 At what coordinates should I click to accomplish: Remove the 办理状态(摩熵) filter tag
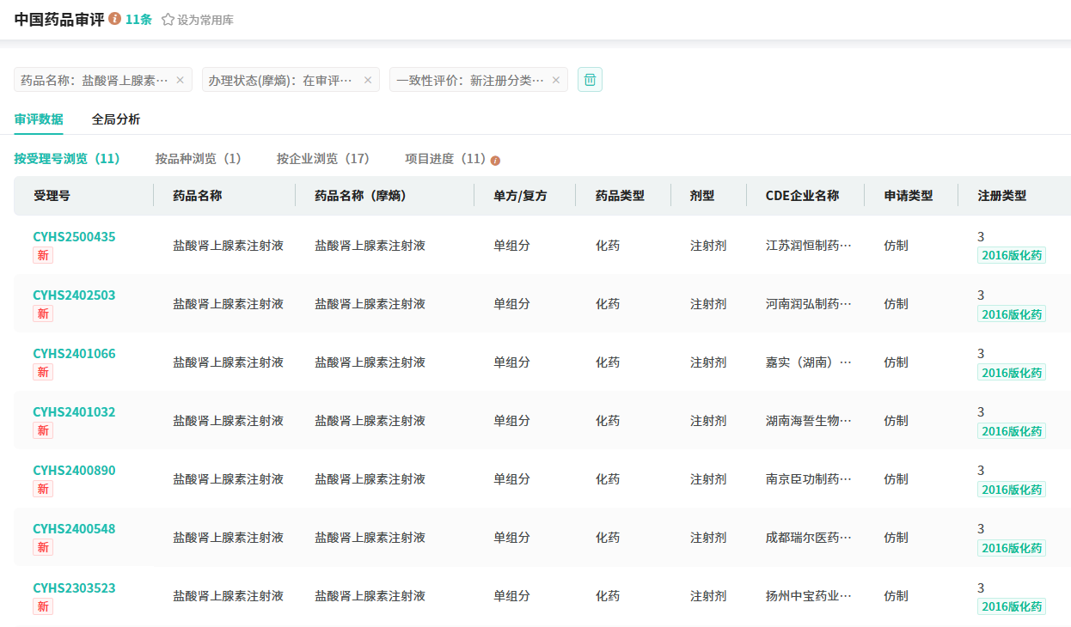click(367, 80)
